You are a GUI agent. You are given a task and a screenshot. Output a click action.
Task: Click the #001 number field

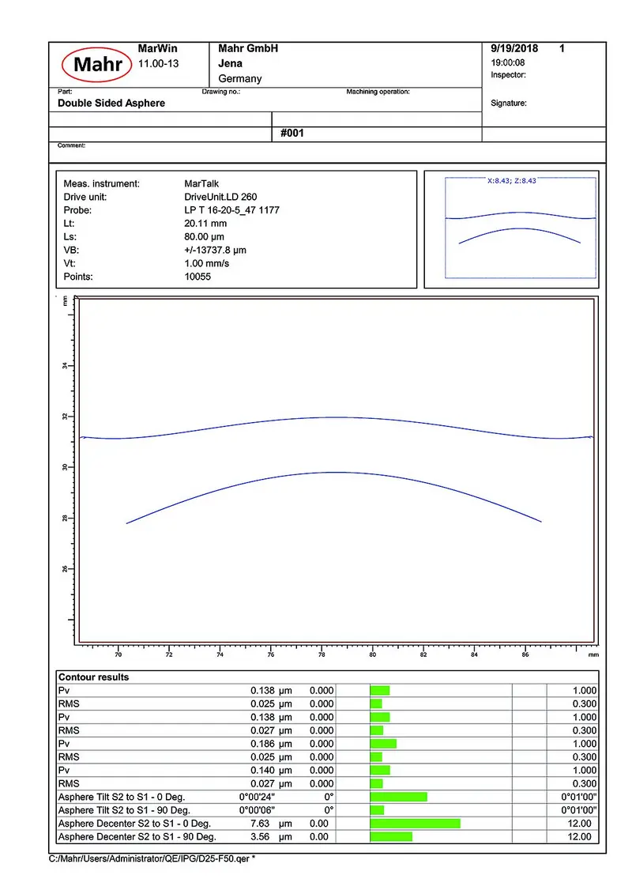292,134
